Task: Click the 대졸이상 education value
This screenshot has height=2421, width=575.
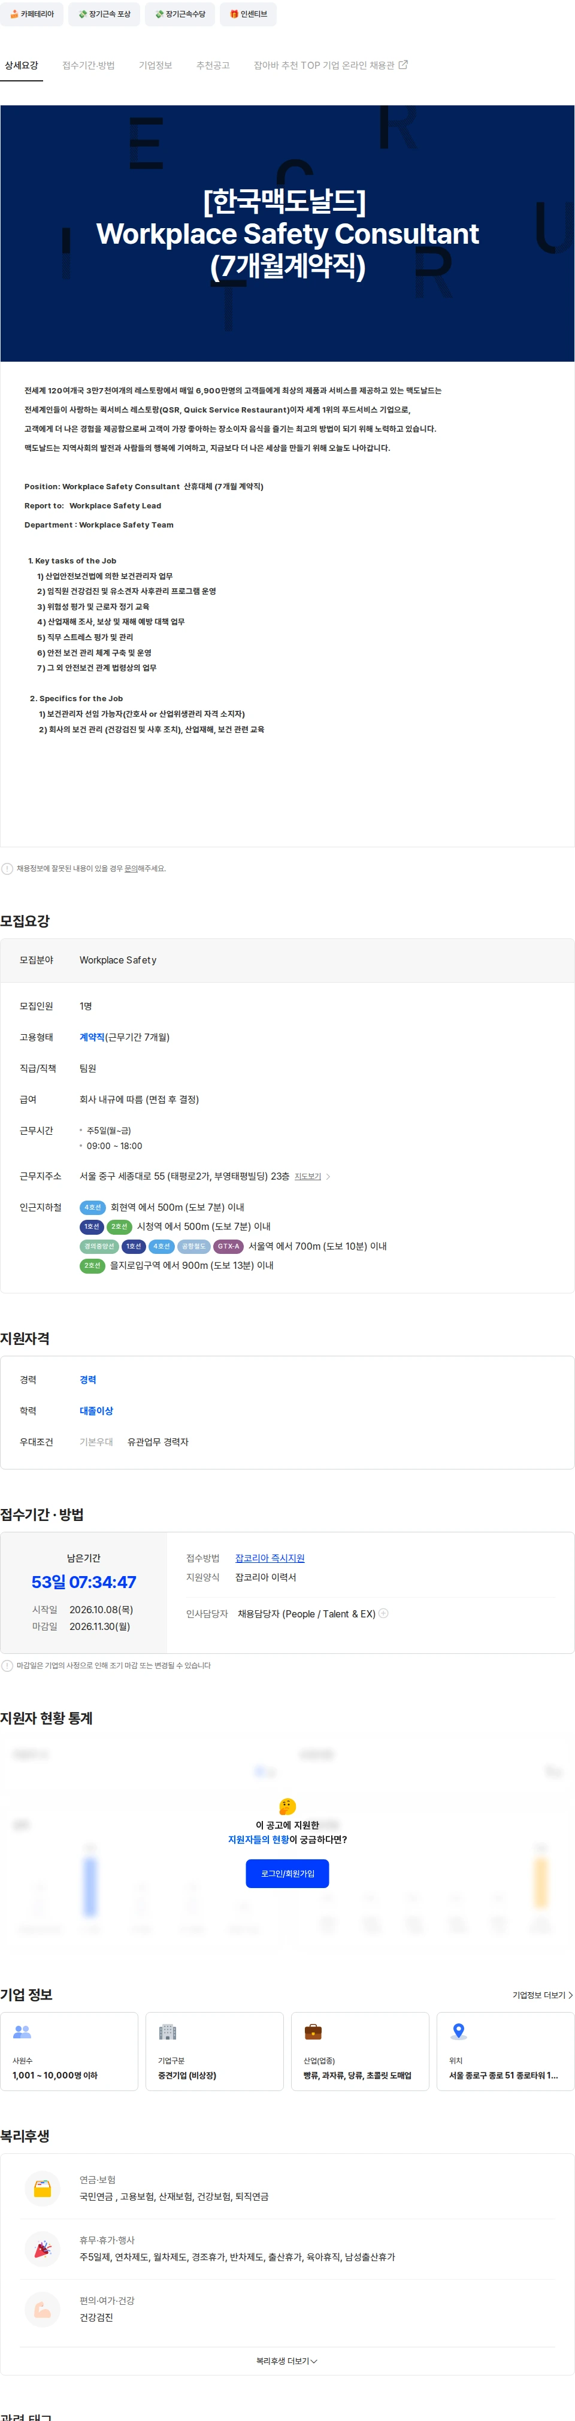Action: tap(96, 1411)
